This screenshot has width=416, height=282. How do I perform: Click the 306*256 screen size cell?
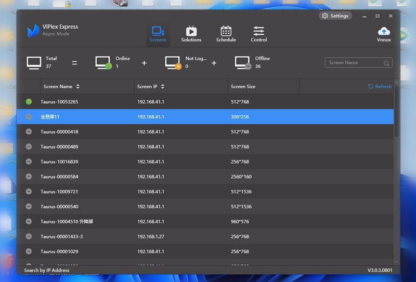coord(240,117)
